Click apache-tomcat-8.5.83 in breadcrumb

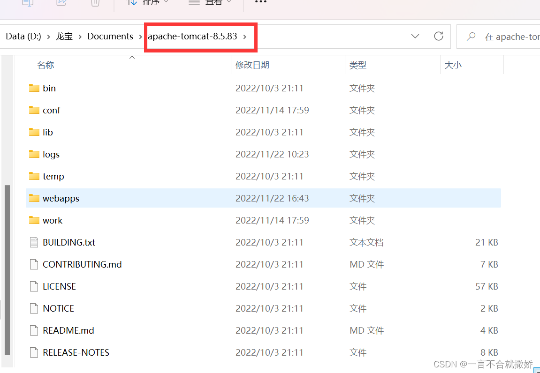[x=192, y=37]
